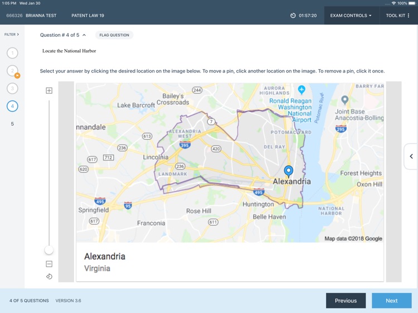Click route 7 marker on map

211,122
